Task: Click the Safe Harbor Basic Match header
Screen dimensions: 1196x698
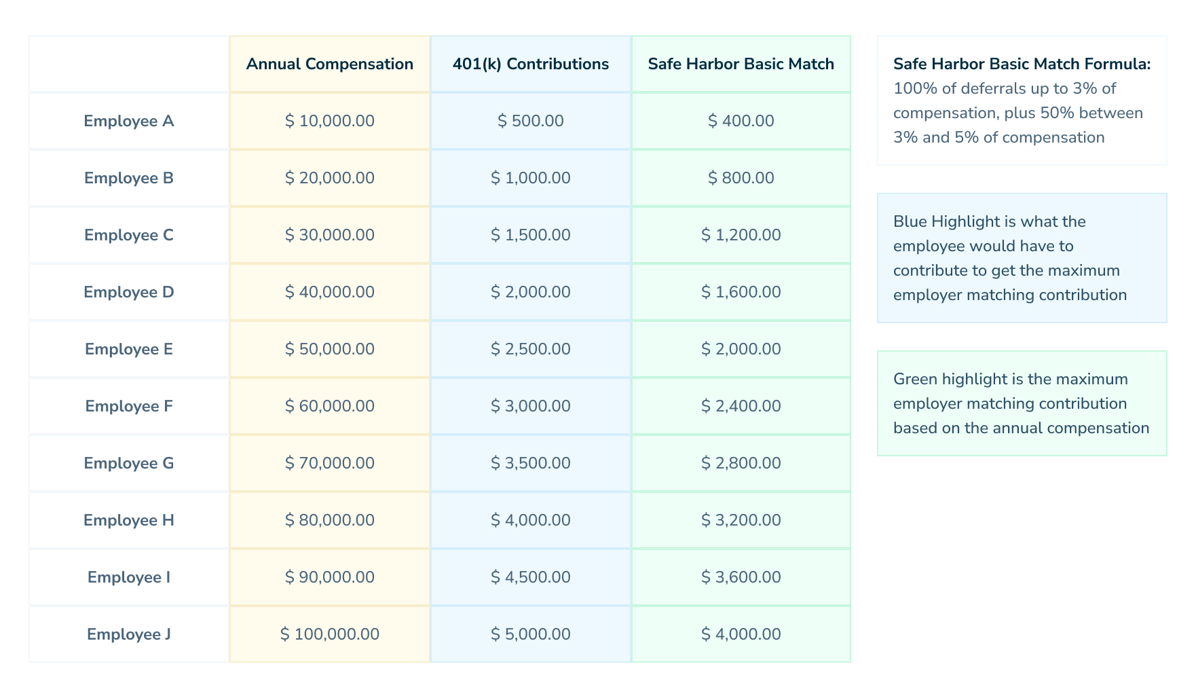Action: [741, 64]
